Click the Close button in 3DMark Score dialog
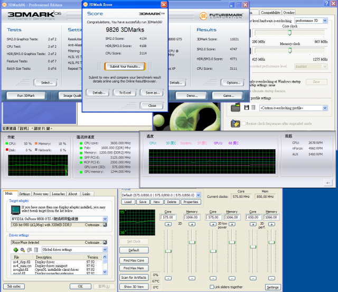The image size is (338, 292). pyautogui.click(x=152, y=106)
